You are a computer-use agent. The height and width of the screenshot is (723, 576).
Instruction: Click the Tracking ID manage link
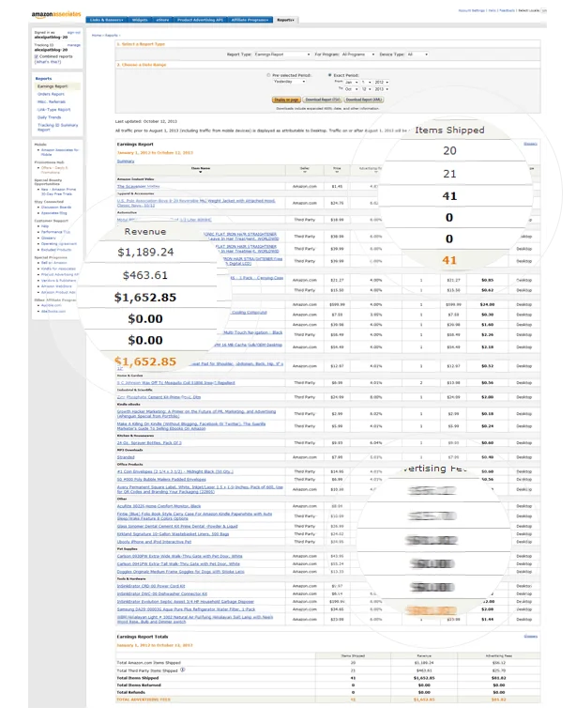click(x=74, y=45)
